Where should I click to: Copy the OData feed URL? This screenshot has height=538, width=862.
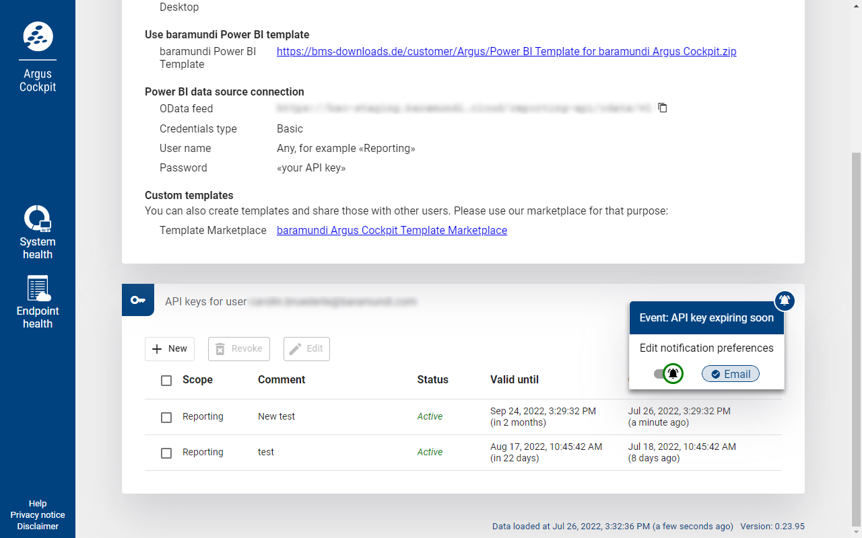pos(663,108)
